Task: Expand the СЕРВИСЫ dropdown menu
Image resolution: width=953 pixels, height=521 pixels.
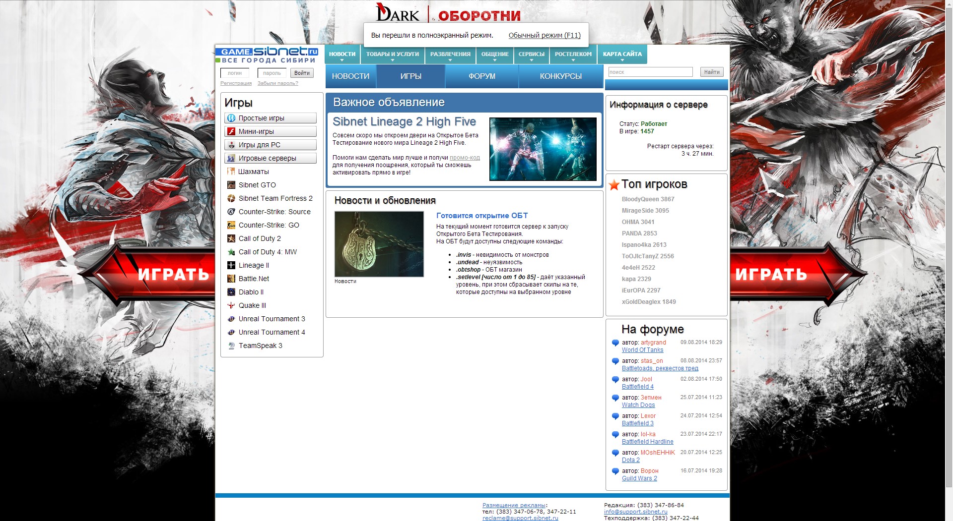Action: coord(532,55)
